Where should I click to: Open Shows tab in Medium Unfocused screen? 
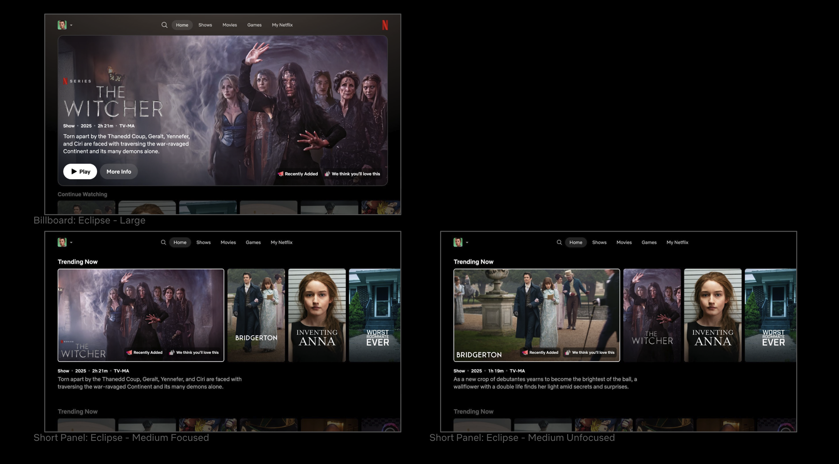point(599,242)
